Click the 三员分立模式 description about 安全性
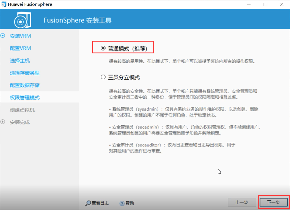The height and width of the screenshot is (210, 290). point(183,94)
